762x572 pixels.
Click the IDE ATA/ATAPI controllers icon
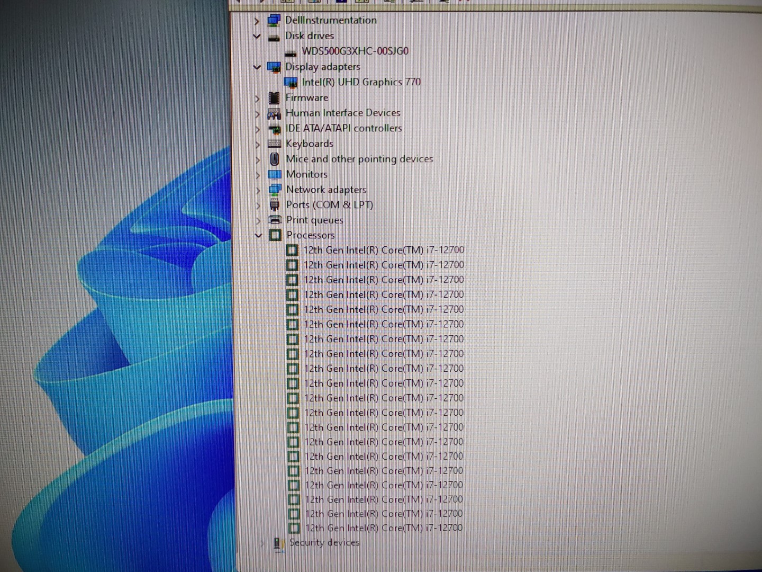(274, 129)
